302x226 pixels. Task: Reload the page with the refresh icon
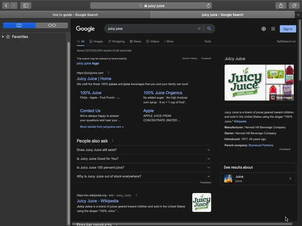[x=208, y=6]
